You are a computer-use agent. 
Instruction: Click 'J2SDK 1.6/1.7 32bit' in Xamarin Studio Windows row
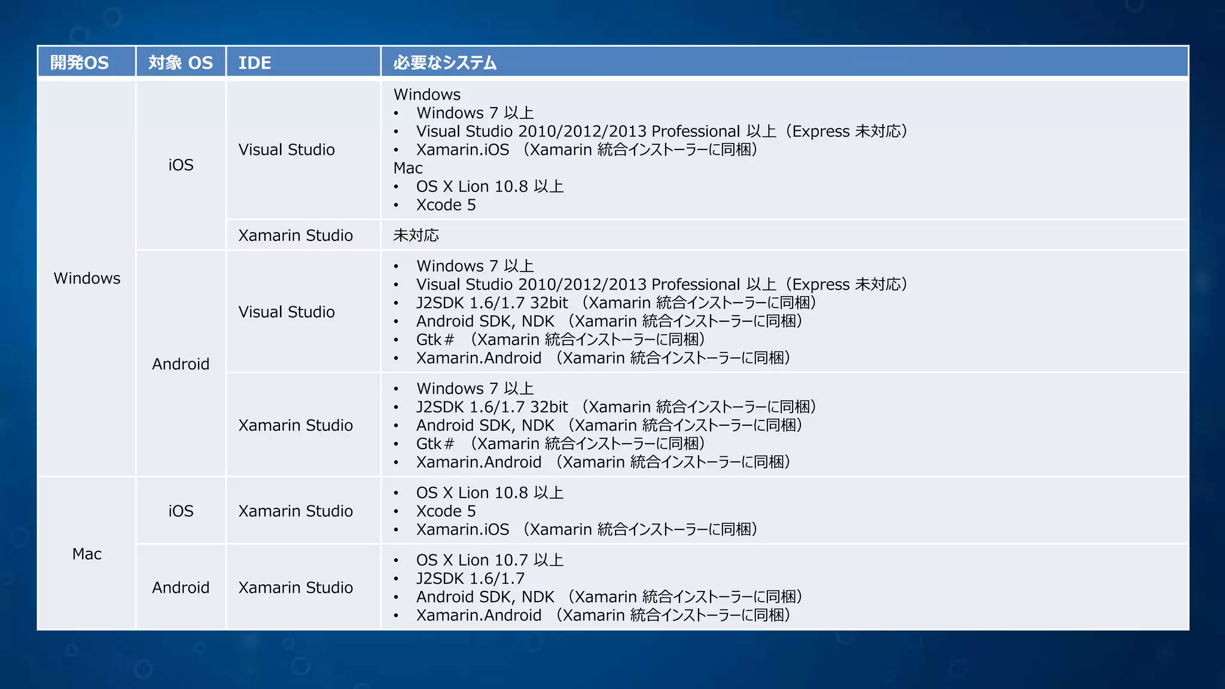[617, 407]
